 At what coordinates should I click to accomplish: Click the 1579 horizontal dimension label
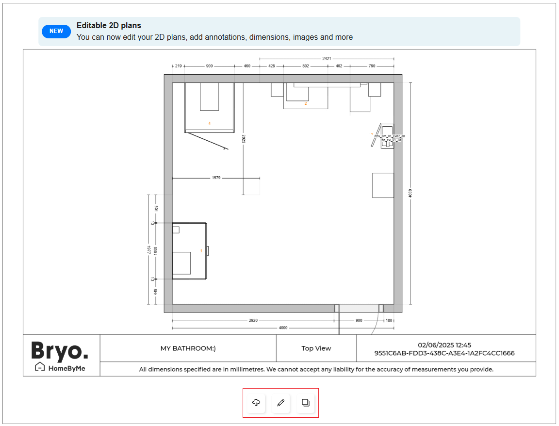point(216,178)
